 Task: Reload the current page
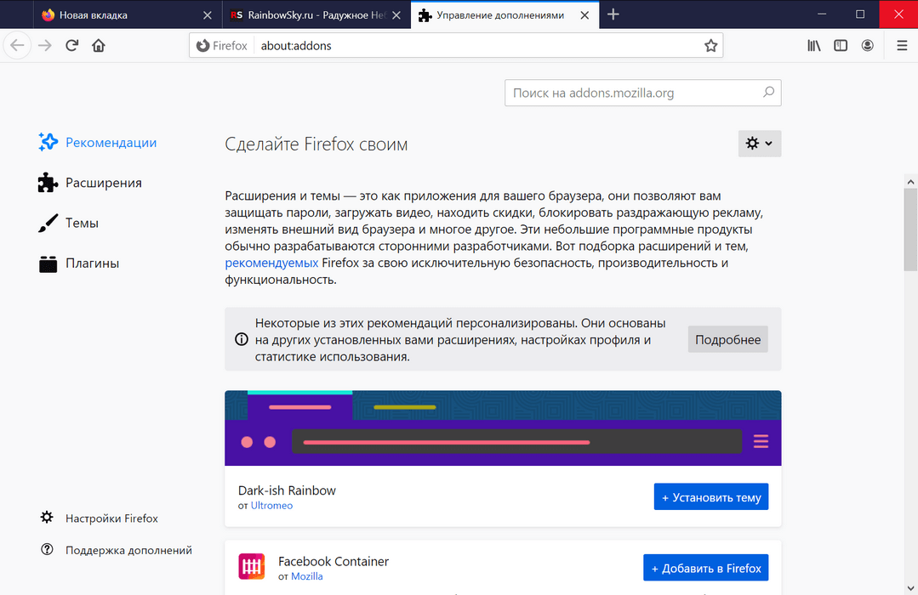tap(72, 45)
